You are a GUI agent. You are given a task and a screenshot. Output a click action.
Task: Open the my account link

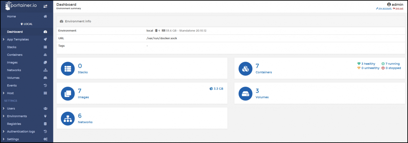tap(385, 9)
